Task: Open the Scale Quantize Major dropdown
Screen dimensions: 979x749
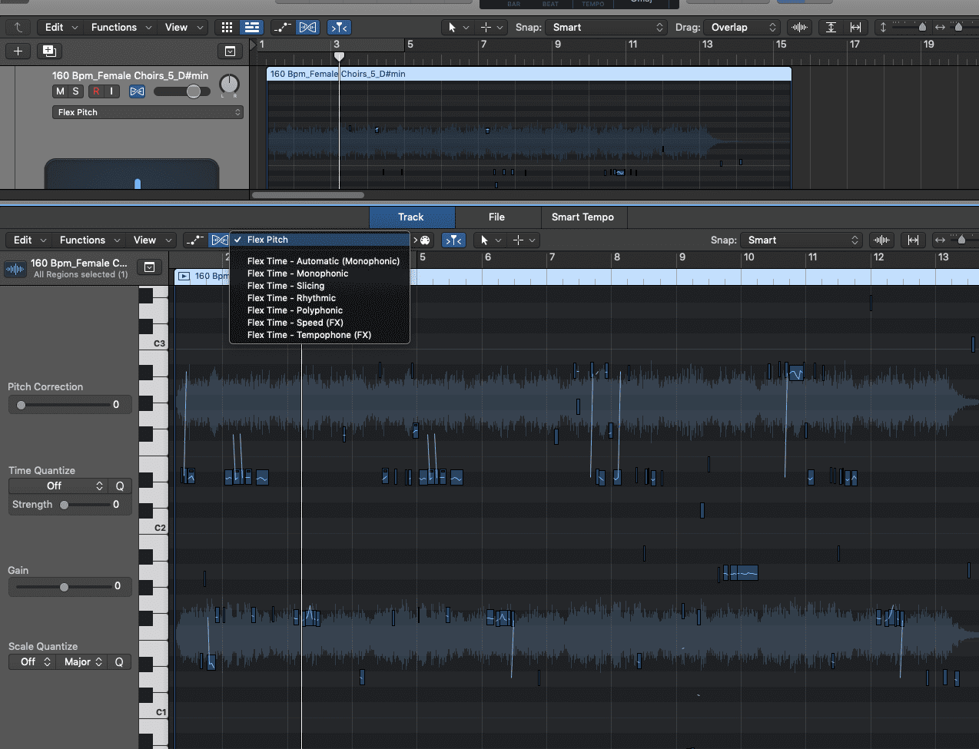Action: click(x=82, y=661)
